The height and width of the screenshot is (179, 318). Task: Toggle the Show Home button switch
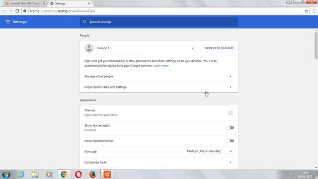pyautogui.click(x=230, y=128)
